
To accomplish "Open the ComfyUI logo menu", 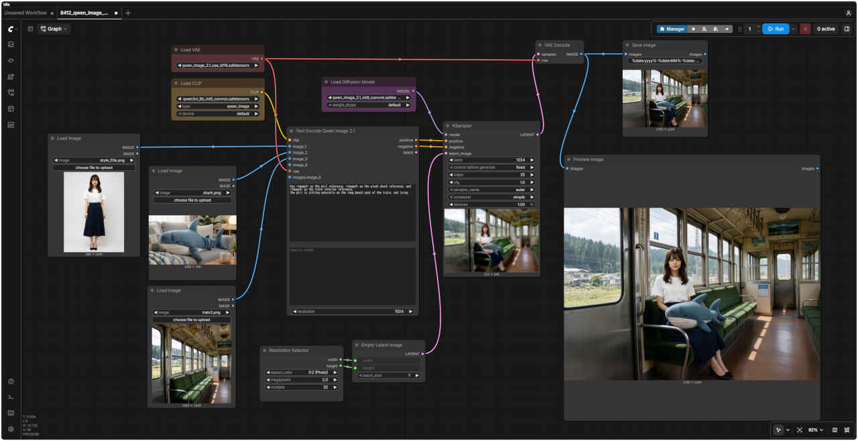I will (x=11, y=29).
